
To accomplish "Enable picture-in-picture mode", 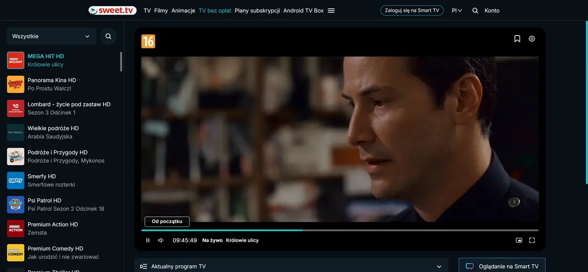I will 519,240.
